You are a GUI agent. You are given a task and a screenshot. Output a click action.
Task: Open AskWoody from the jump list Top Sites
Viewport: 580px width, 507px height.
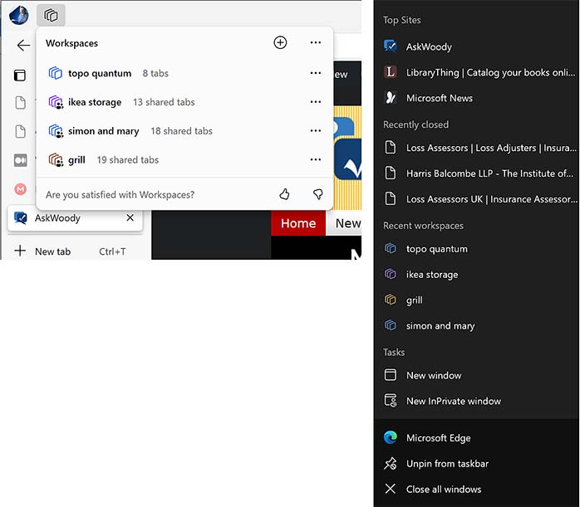point(476,46)
